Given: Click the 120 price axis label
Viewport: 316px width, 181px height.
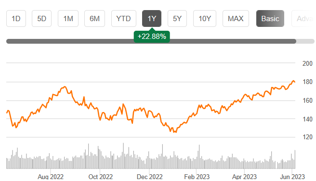Looking at the screenshot, I should [307, 137].
